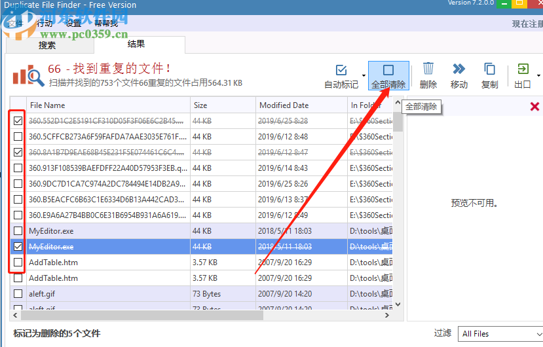This screenshot has width=543, height=347.
Task: Check the 360.913F108539BAEFDFF22A40D57953F3EB file checkbox
Action: point(18,168)
